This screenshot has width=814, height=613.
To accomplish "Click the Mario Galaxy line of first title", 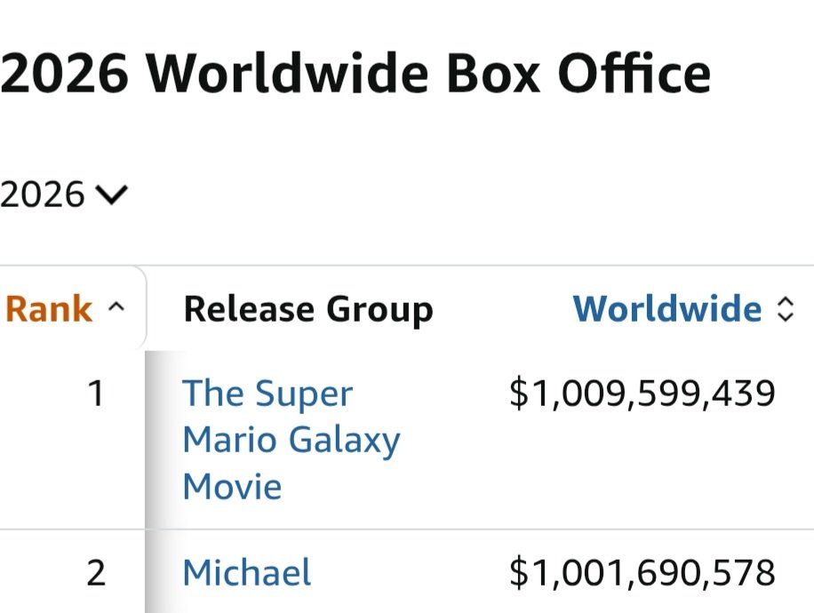I will (x=291, y=441).
